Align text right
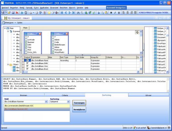Viewport: 172px width, 131px height. click(x=131, y=13)
